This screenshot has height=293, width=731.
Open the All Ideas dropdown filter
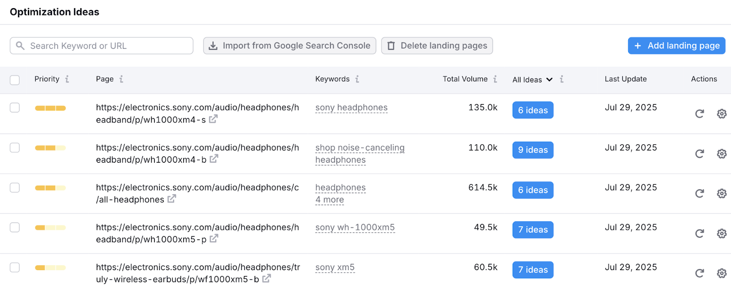[x=534, y=79]
